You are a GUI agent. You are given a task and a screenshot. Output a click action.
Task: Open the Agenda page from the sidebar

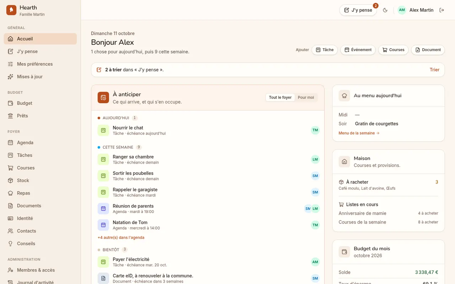[x=40, y=143]
